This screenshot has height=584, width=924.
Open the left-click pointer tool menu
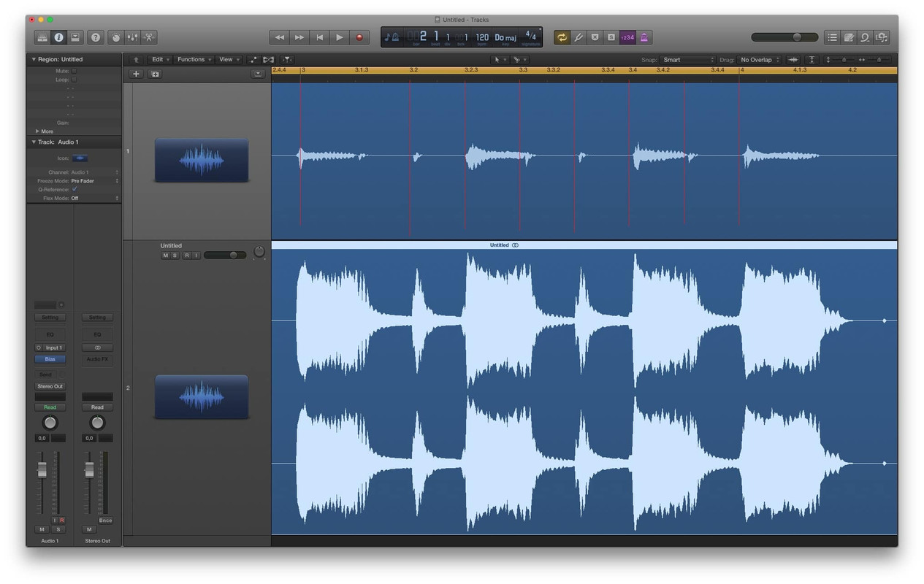tap(500, 60)
